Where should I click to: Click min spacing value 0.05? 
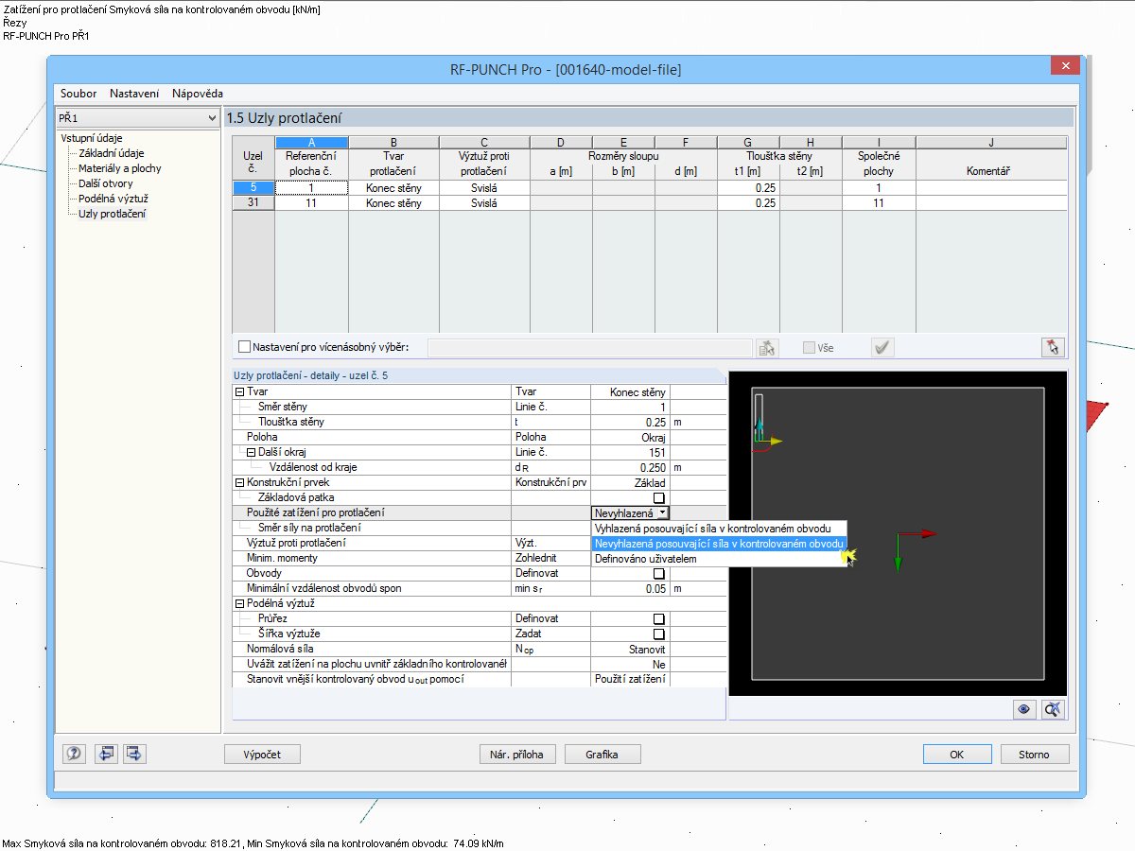point(631,588)
